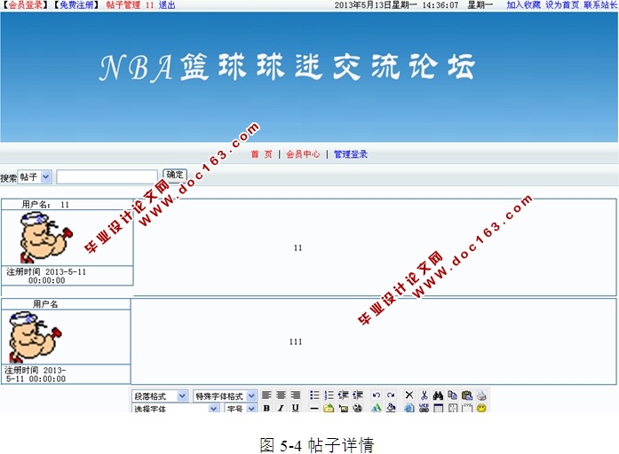Screen dimensions: 619x454
Task: Click the NBA篮球球迷交流论坛 banner title
Action: [287, 67]
